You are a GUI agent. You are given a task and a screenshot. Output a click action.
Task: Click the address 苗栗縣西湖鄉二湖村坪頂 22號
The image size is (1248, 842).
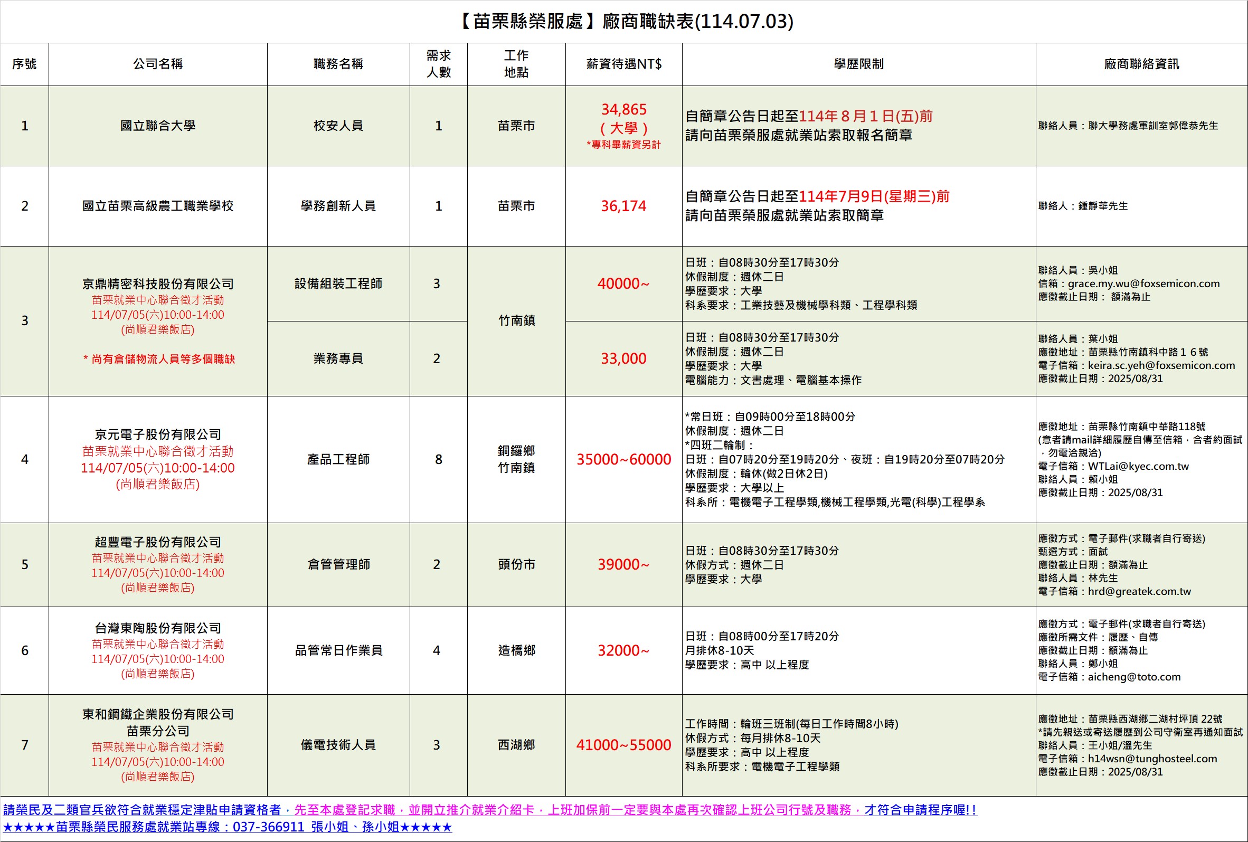tap(1155, 719)
